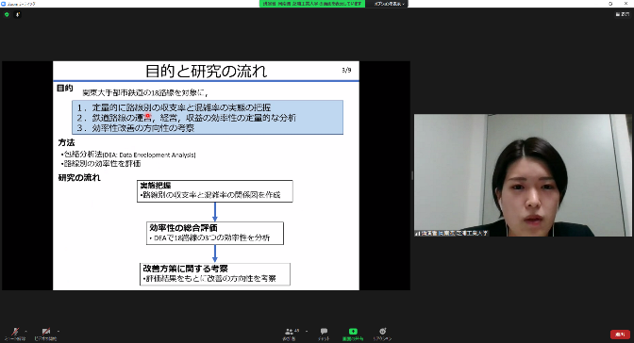
Task: Open the Chat panel
Action: point(324,332)
